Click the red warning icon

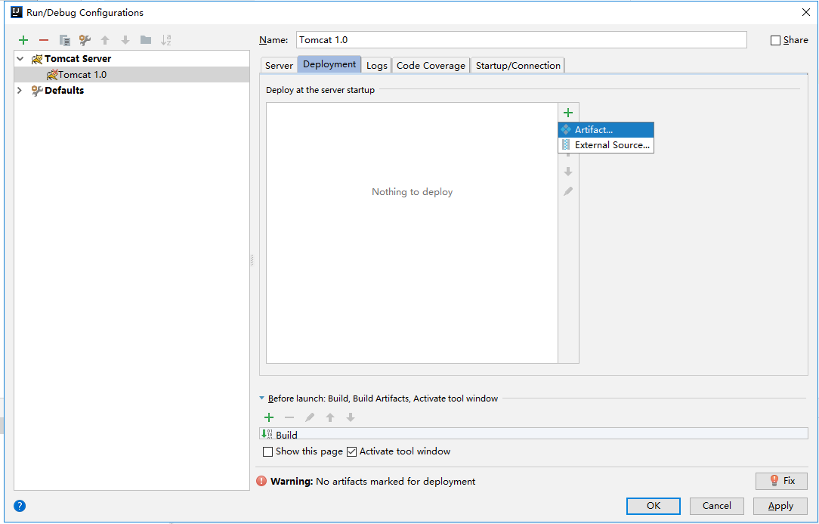click(x=261, y=481)
